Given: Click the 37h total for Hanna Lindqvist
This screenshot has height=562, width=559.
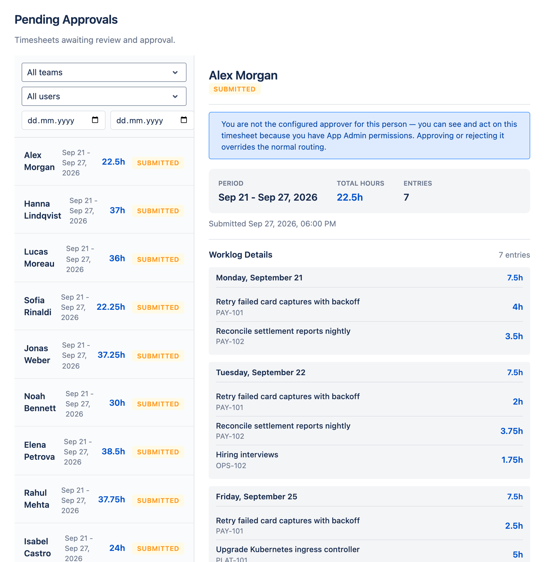Looking at the screenshot, I should (117, 210).
